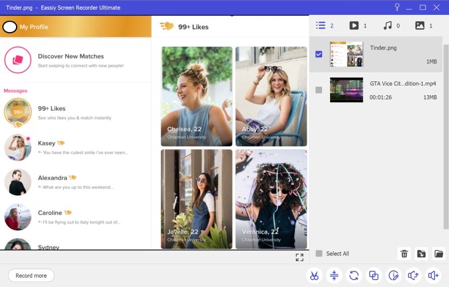
Task: Enable the Select All checkbox
Action: [x=319, y=253]
